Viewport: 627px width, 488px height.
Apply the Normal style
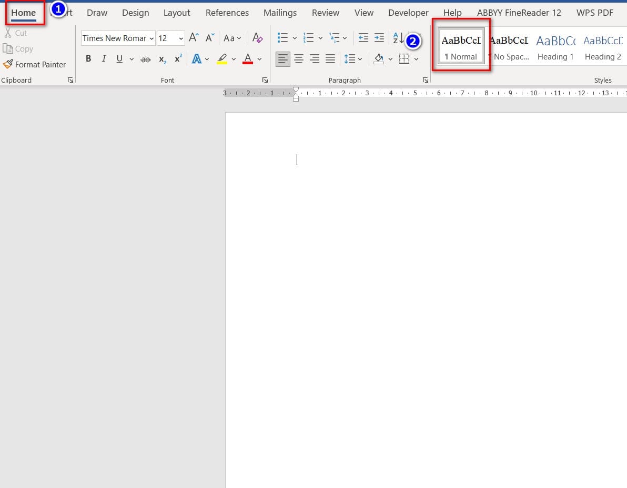pos(461,46)
